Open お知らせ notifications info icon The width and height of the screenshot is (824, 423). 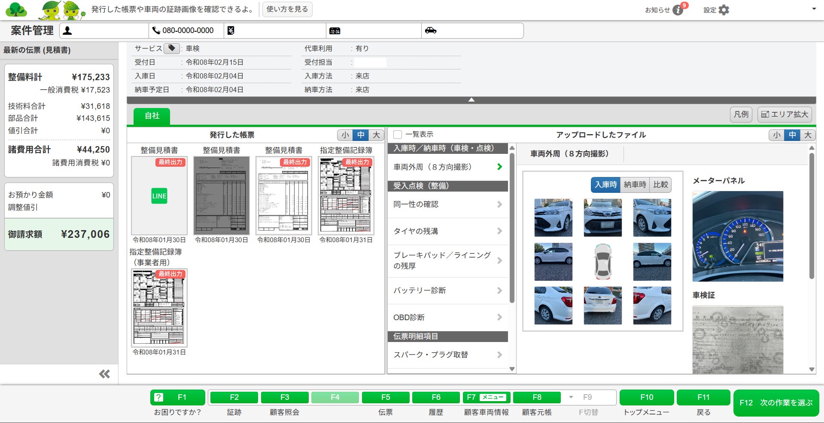coord(678,10)
